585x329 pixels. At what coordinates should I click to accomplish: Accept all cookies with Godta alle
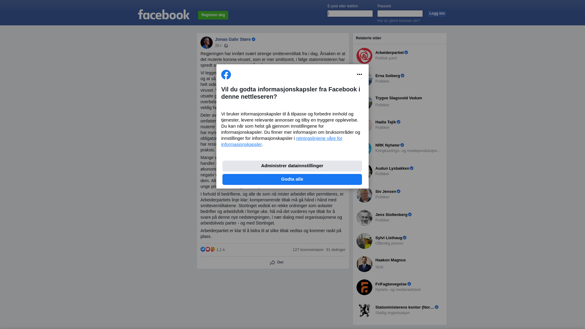292,179
